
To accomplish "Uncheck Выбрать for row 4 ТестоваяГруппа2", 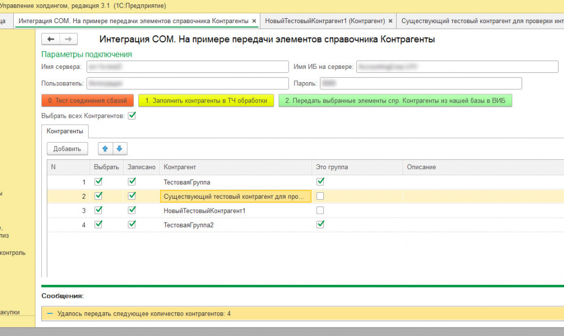I will pos(98,225).
